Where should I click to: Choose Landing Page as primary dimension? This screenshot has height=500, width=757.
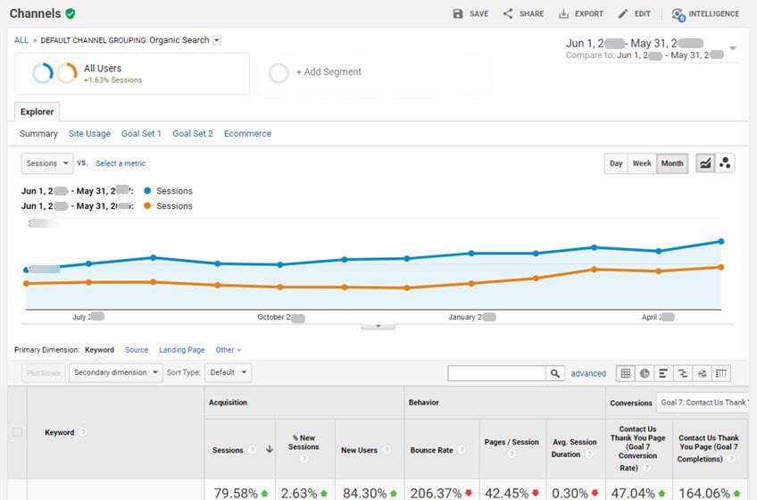(182, 350)
